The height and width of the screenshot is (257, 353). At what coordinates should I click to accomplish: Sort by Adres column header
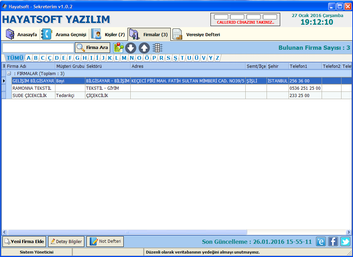(x=188, y=66)
